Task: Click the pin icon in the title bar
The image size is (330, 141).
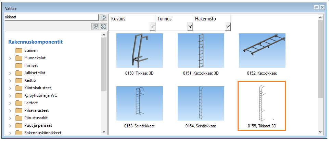Action: tap(316, 7)
